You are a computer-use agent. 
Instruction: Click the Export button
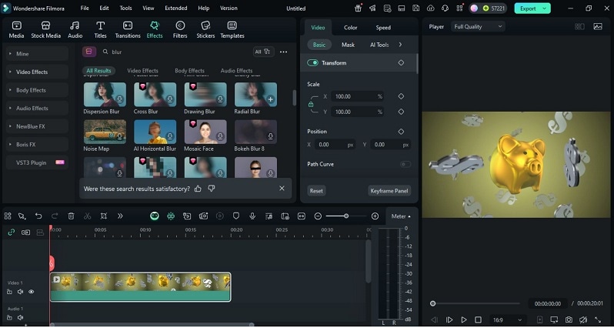(x=532, y=8)
